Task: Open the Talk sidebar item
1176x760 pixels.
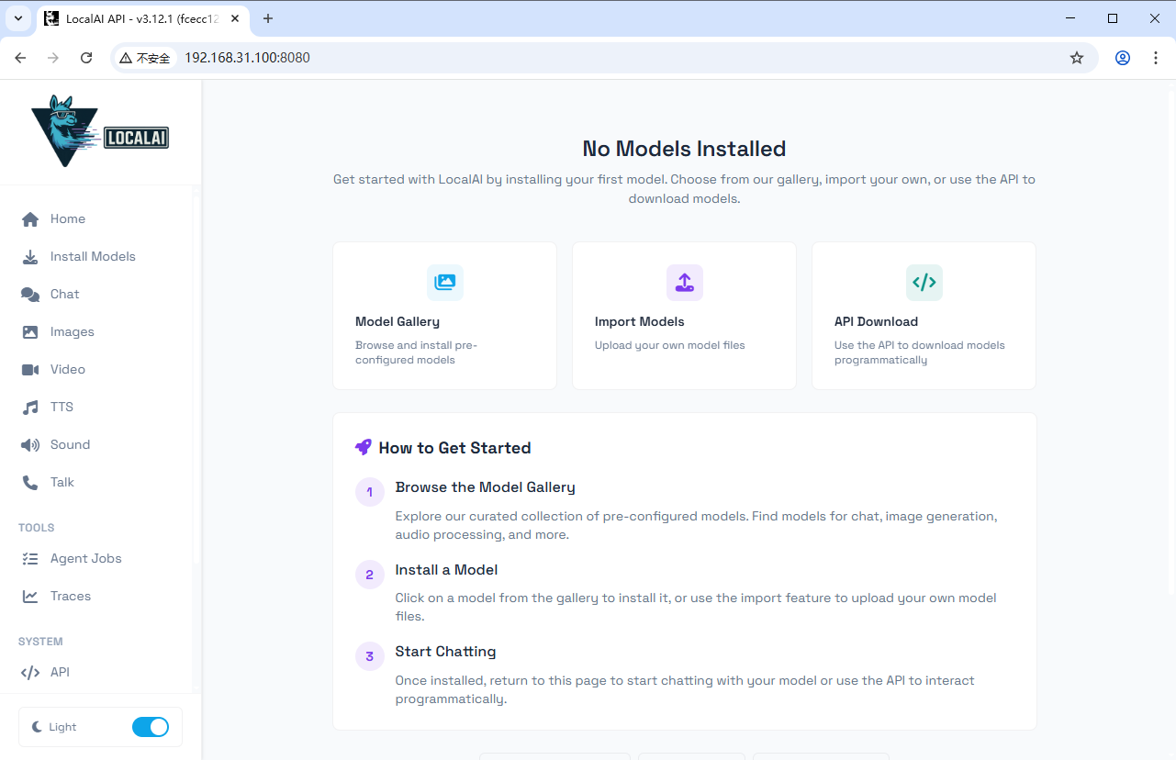Action: 101,483
